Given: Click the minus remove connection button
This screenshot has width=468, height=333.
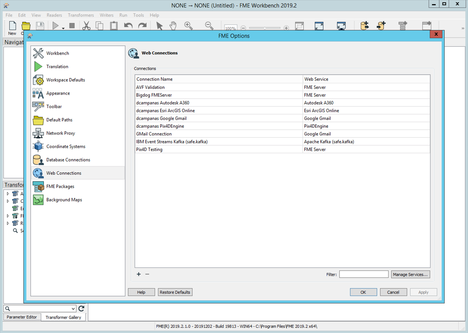Looking at the screenshot, I should (147, 274).
